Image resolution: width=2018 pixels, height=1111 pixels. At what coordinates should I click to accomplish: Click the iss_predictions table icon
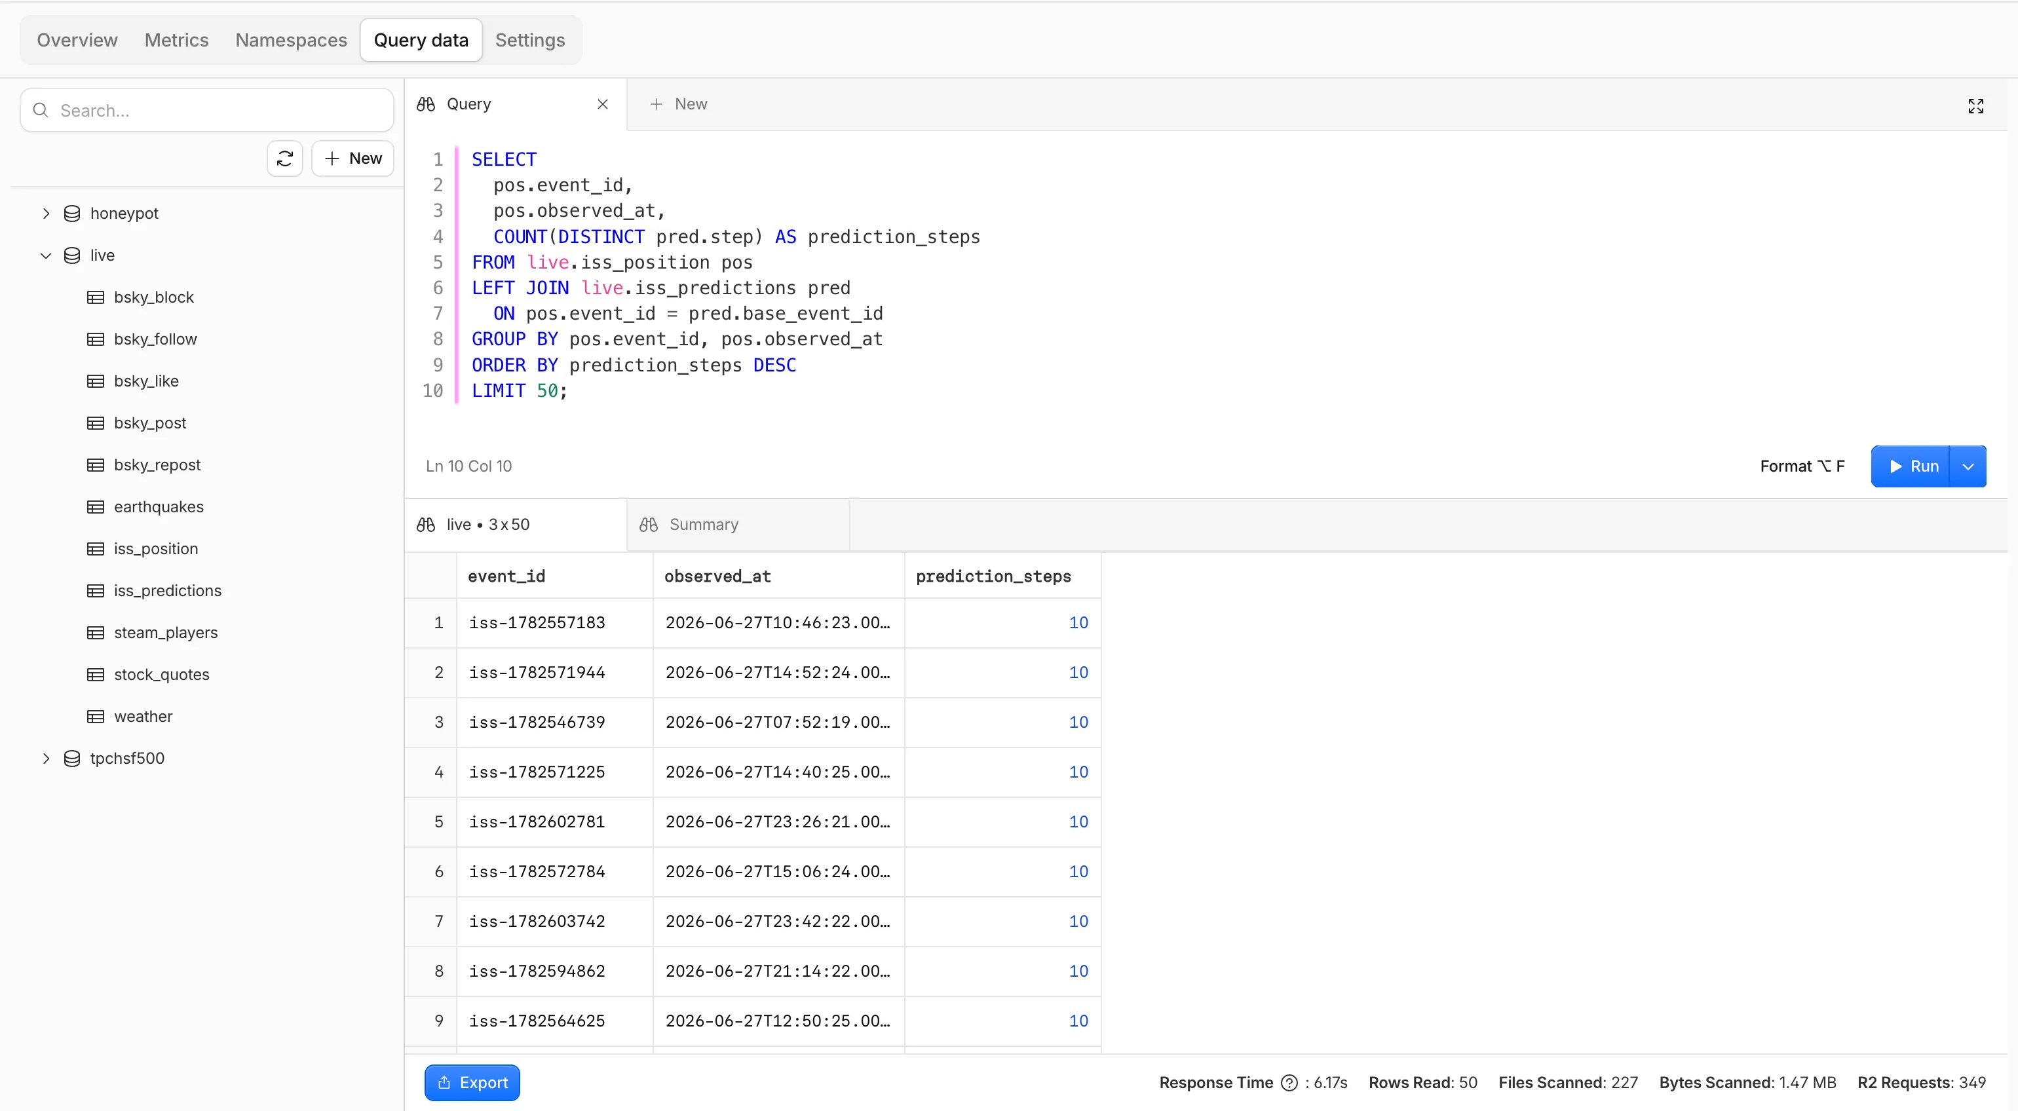tap(96, 591)
